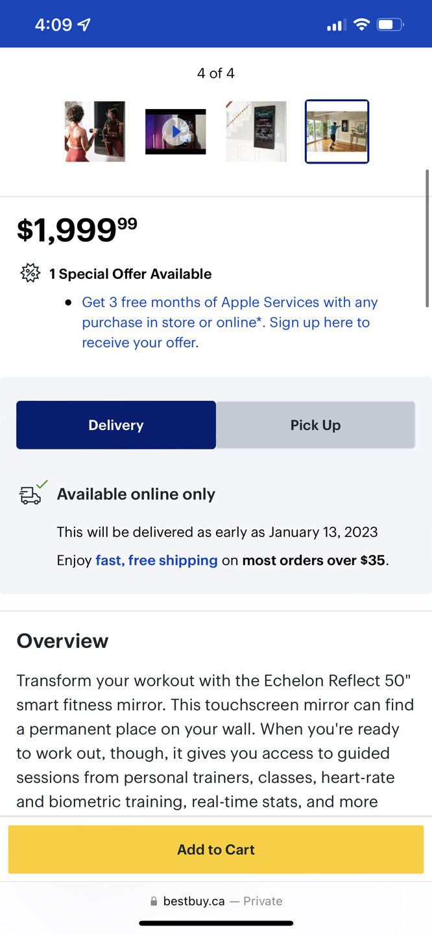Tap the home indicator bar at bottom
Viewport: 432px width, 934px height.
(x=216, y=923)
